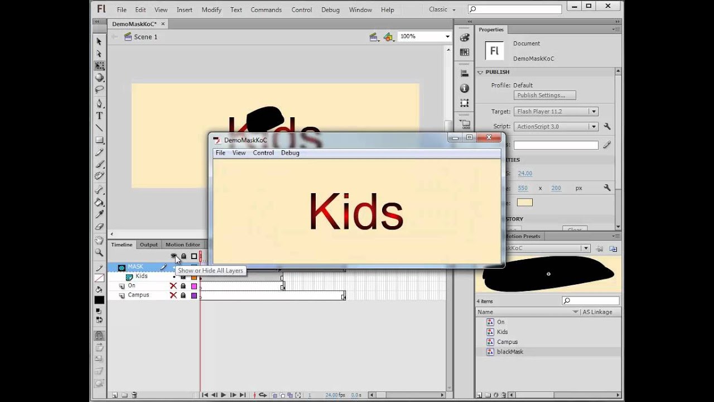
Task: Open the library Name column sort arrow
Action: 576,312
